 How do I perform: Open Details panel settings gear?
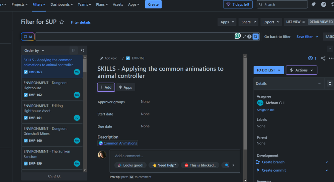coord(330,83)
